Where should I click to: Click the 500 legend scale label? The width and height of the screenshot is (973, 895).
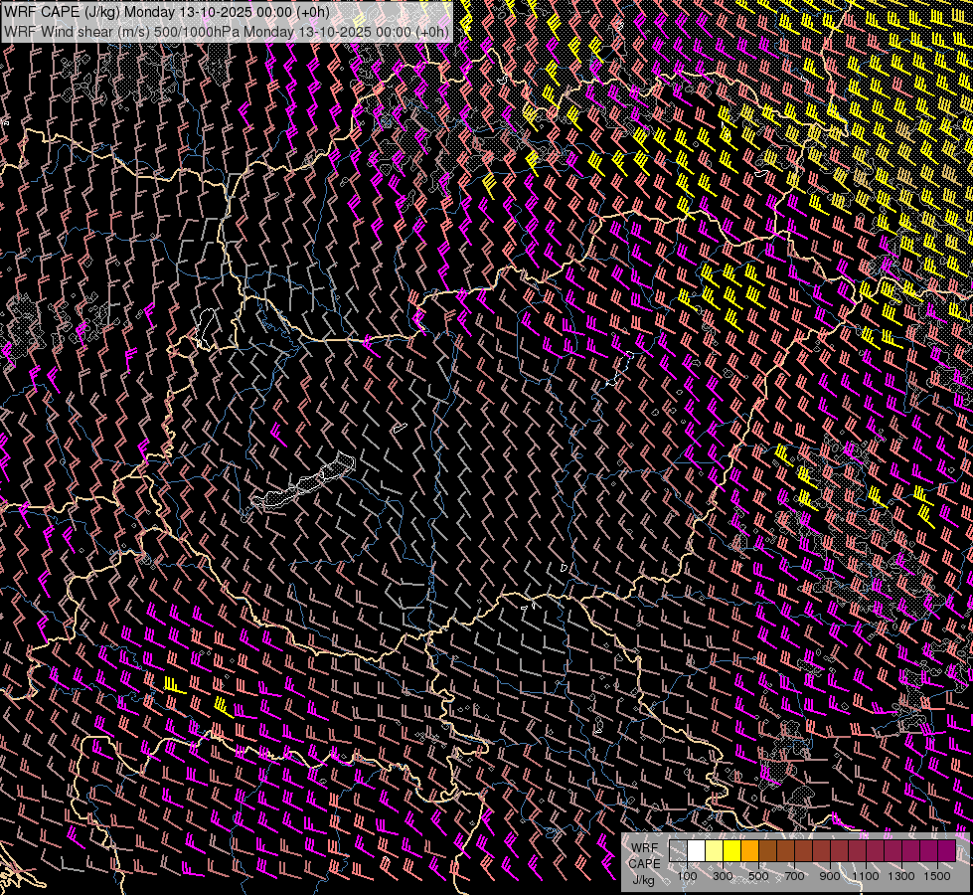pyautogui.click(x=758, y=876)
